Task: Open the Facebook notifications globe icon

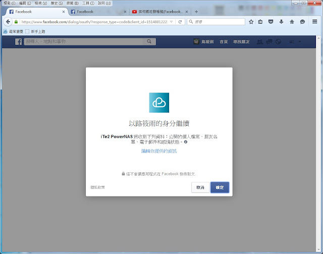Action: click(x=278, y=41)
